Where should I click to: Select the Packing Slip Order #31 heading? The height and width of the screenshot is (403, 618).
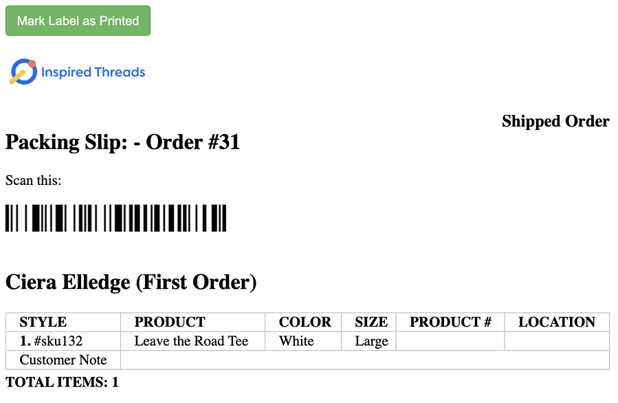pos(122,142)
